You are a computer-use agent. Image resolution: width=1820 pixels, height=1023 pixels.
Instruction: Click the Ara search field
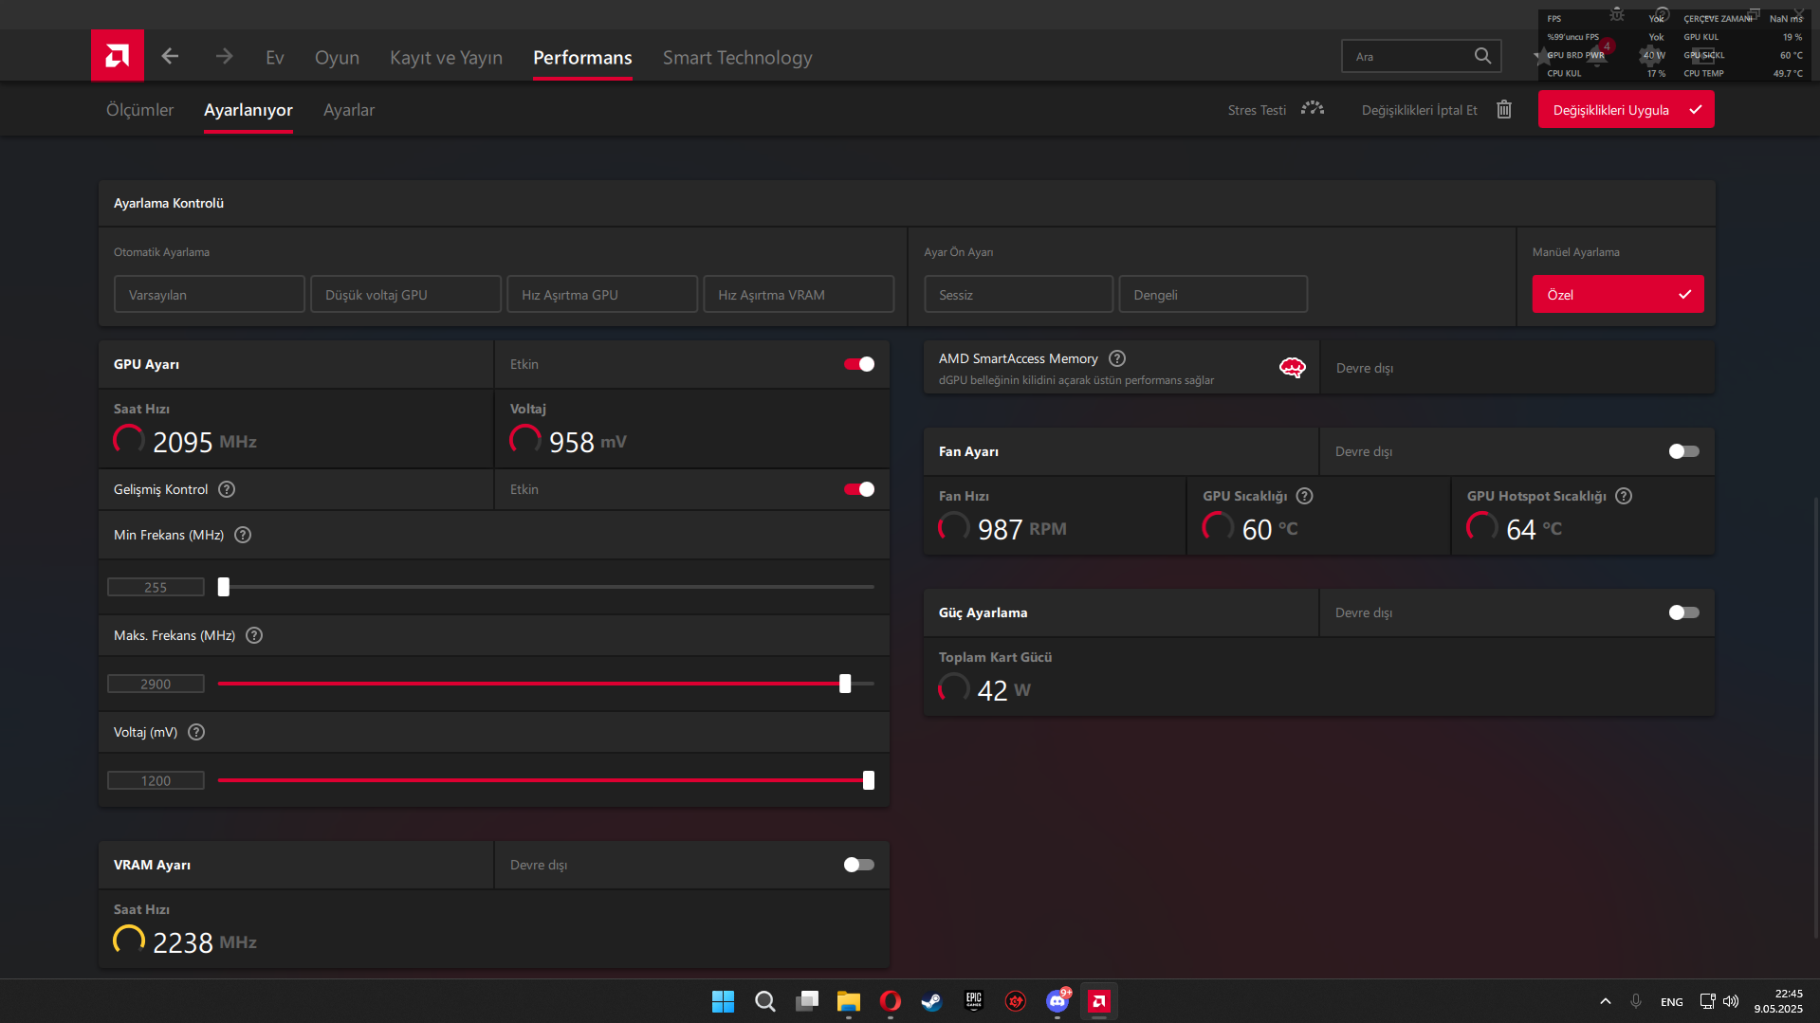coord(1421,56)
